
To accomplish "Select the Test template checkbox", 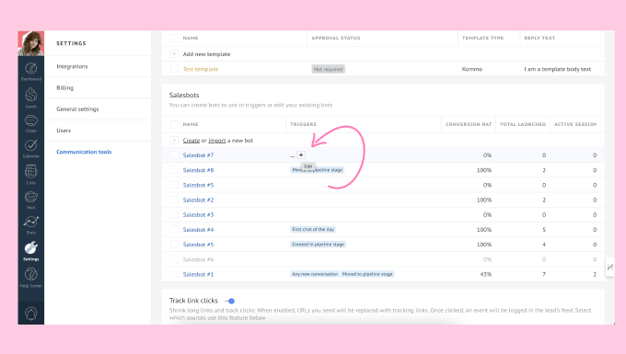I will pyautogui.click(x=174, y=69).
